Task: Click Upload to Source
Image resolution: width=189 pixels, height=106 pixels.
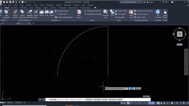Action: [141, 14]
